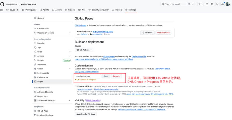This screenshot has width=232, height=120.
Task: Expand Secrets and variables chevron
Action: coord(70,100)
